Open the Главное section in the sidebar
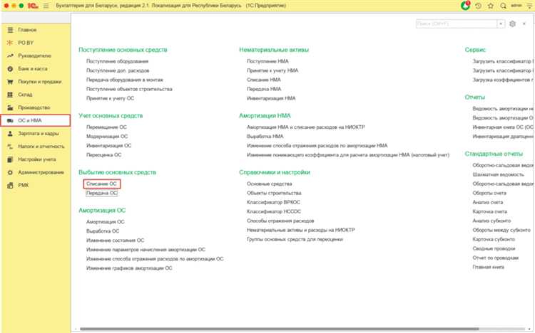Screen dimensions: 535x333 [27, 30]
